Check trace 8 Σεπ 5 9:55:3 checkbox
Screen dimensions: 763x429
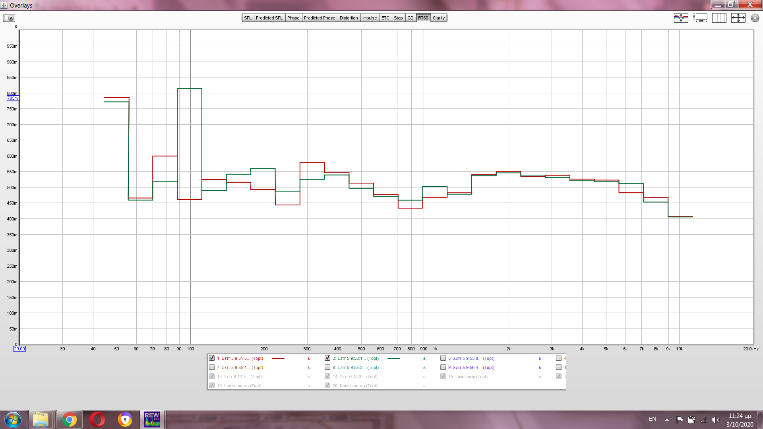327,367
